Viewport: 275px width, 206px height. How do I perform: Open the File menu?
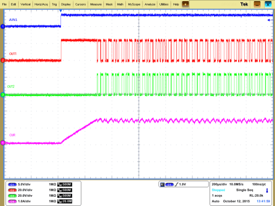[x=4, y=4]
